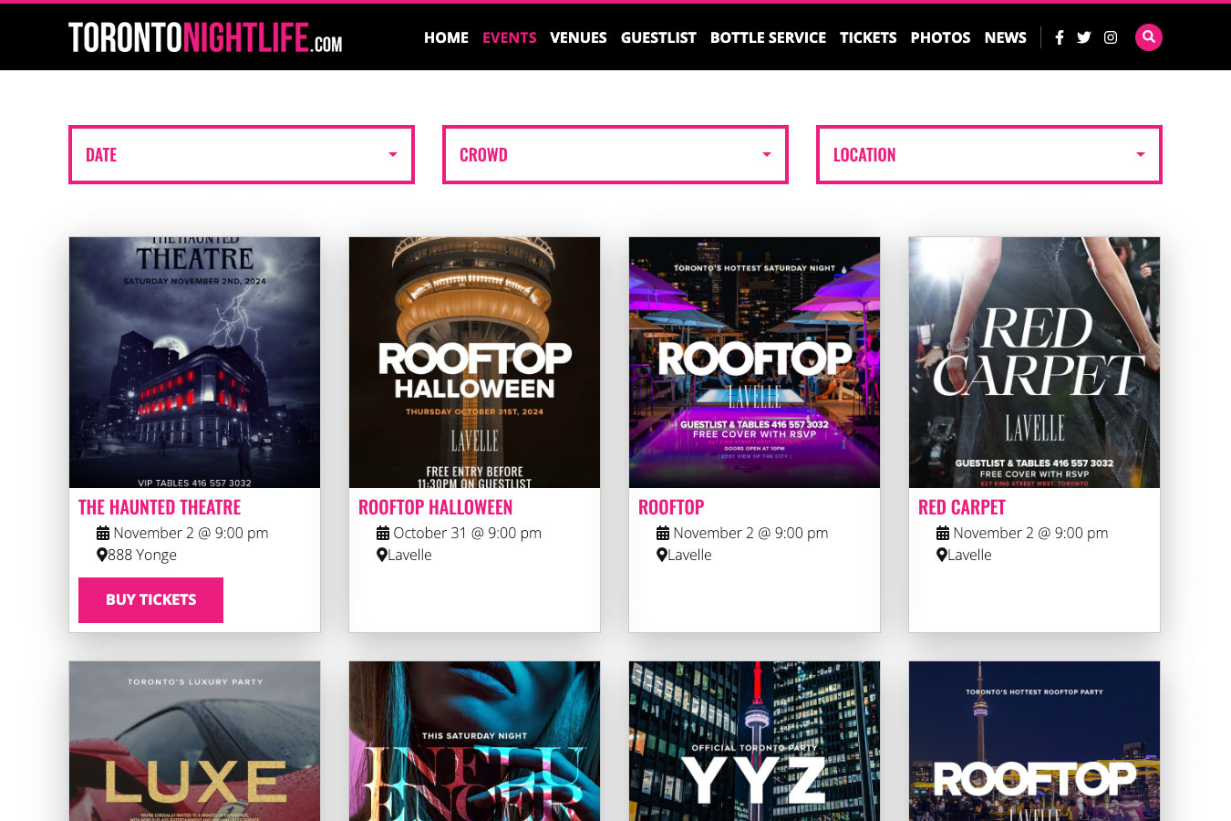Open the GUESTLIST menu item

point(658,37)
